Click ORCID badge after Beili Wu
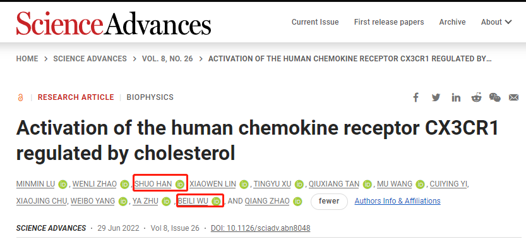This screenshot has width=526, height=239. (217, 202)
